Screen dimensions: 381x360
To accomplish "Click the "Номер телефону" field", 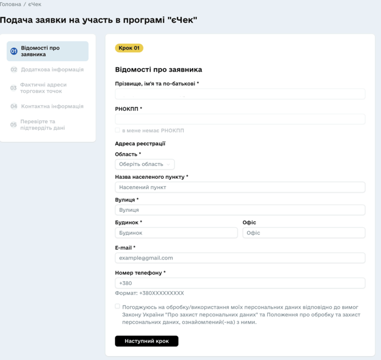I will 240,283.
